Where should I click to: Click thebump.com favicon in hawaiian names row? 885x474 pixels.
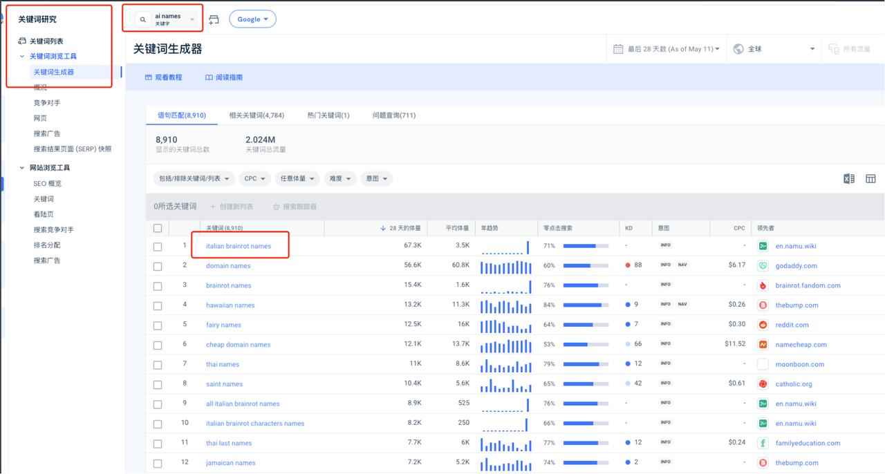(x=763, y=305)
